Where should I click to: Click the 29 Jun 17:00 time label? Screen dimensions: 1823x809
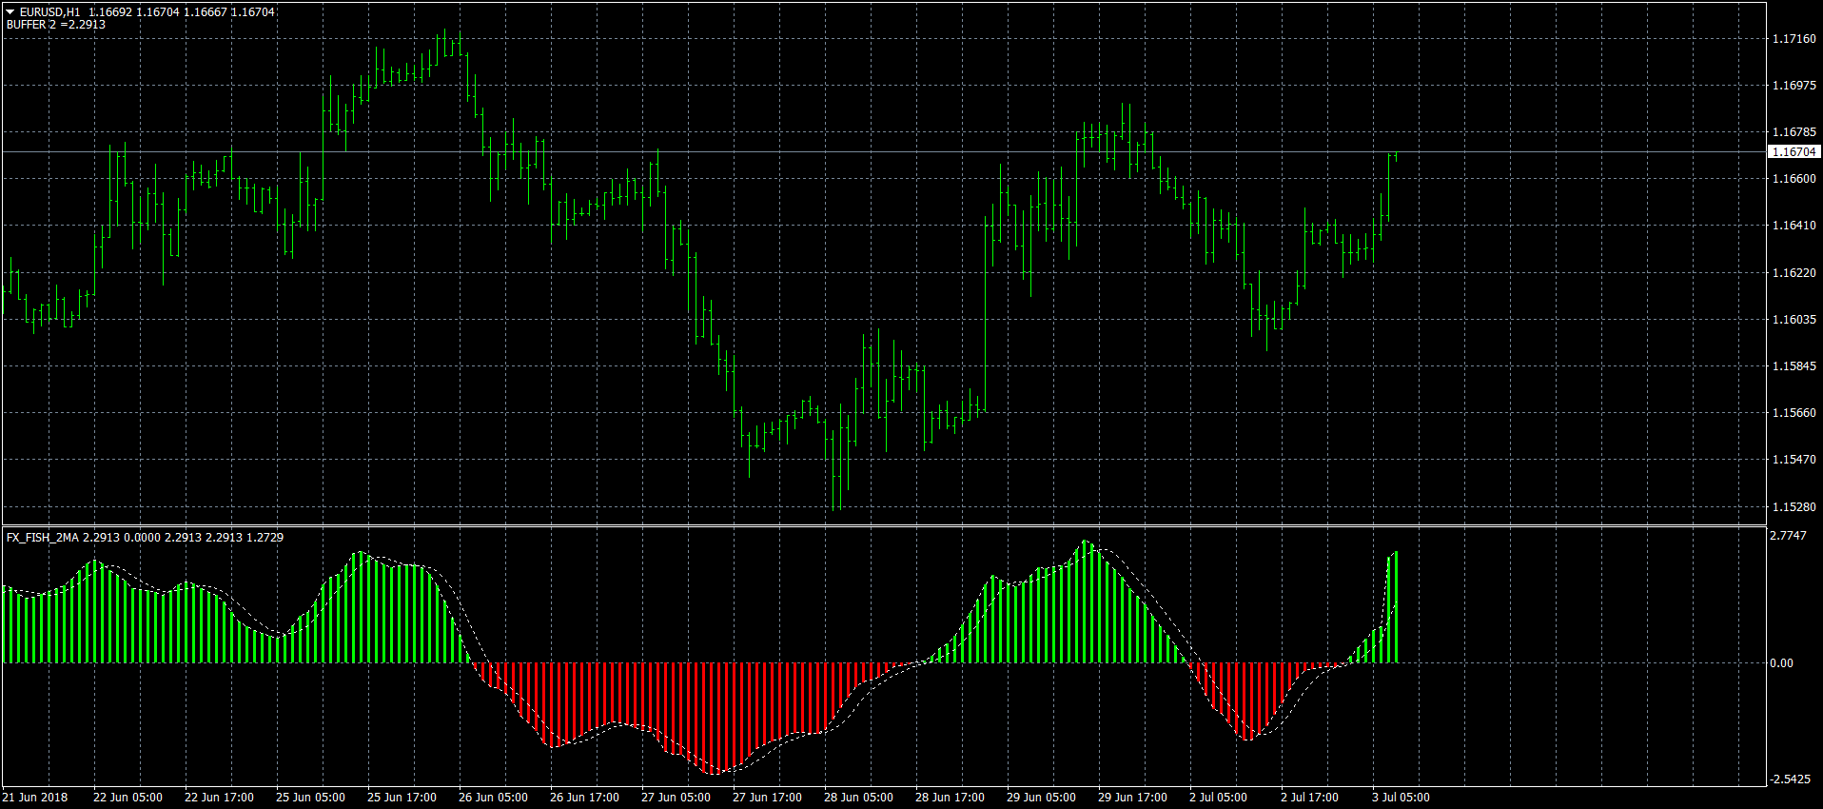point(1132,798)
